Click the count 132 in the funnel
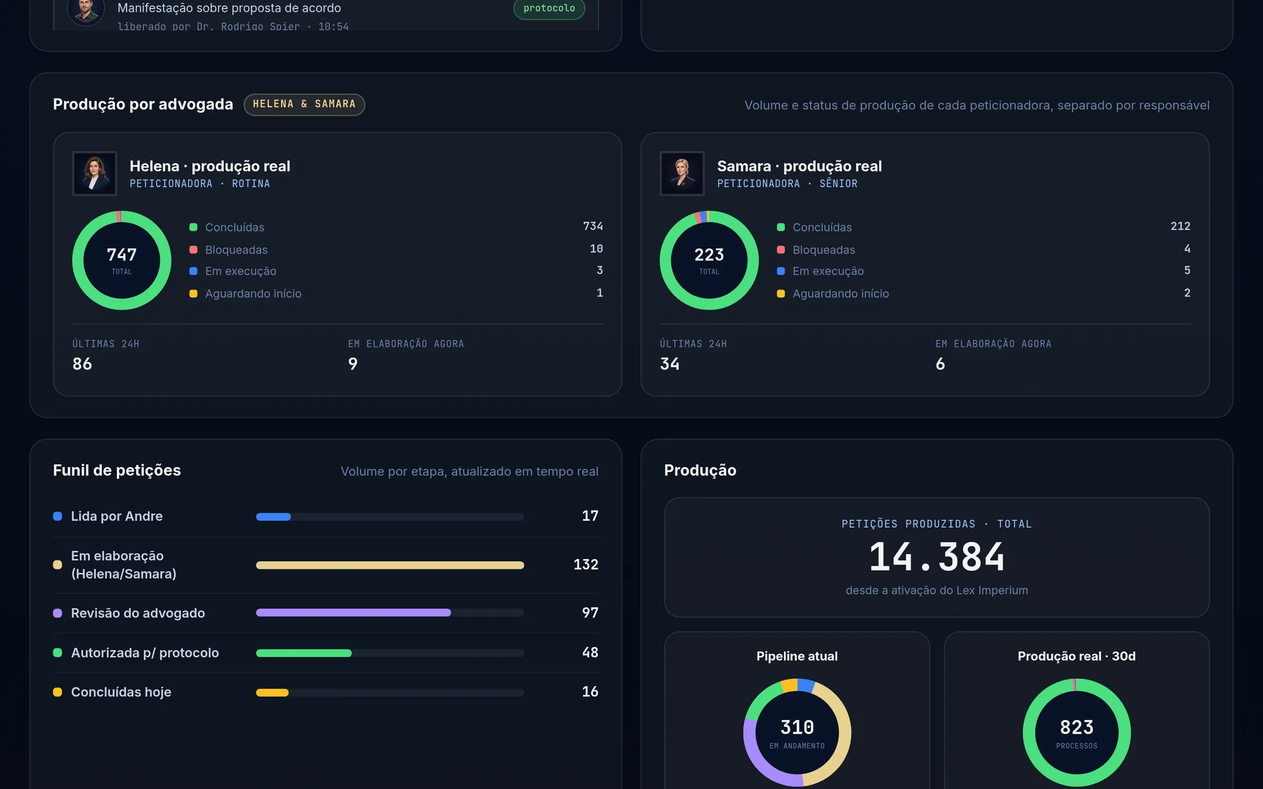 (x=586, y=564)
